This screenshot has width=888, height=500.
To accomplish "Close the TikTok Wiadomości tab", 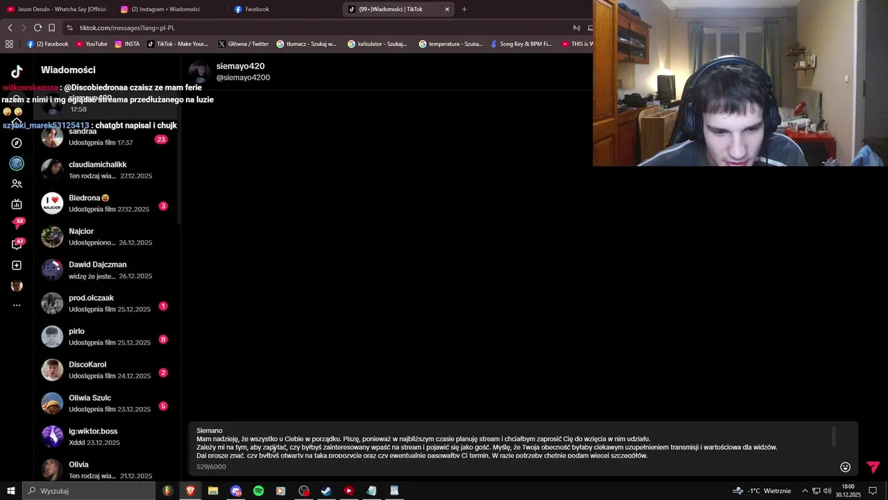I will click(x=447, y=9).
